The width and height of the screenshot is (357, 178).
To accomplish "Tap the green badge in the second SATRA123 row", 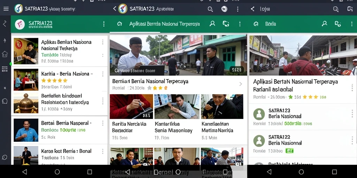I will click(289, 151).
